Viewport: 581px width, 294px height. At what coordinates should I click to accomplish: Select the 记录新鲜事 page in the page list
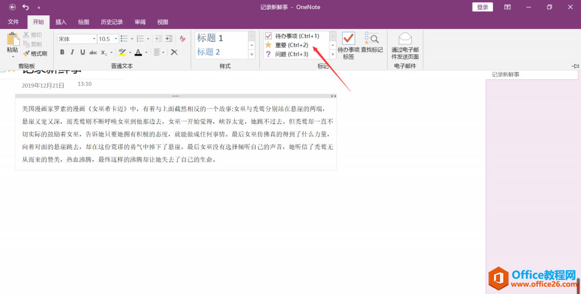point(532,75)
